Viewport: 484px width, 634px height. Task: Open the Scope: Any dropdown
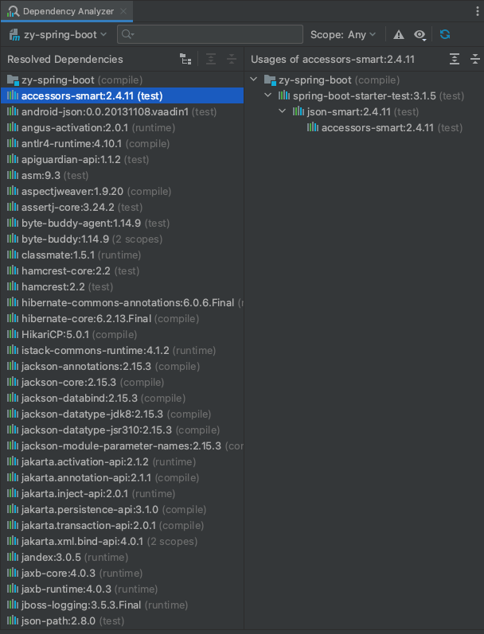click(x=343, y=35)
